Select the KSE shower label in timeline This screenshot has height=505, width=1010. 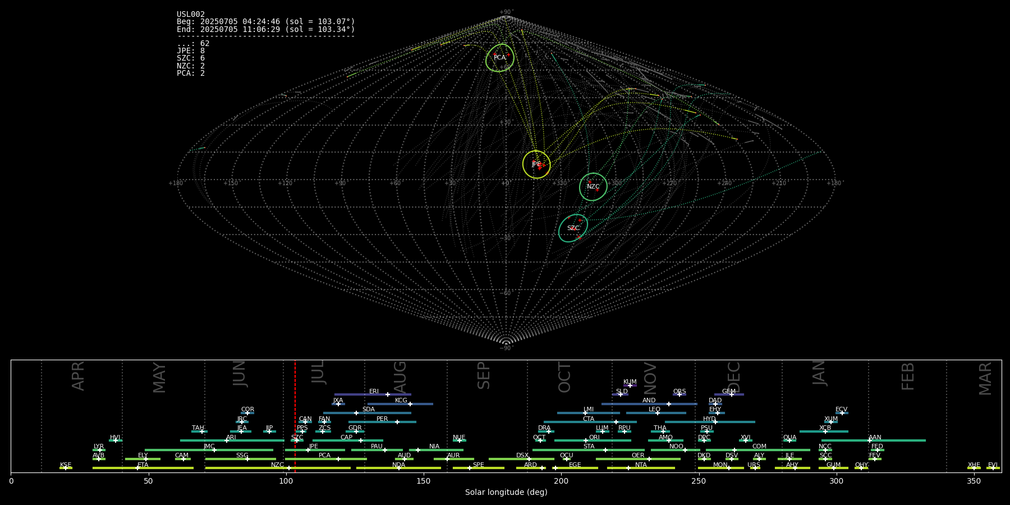(66, 465)
